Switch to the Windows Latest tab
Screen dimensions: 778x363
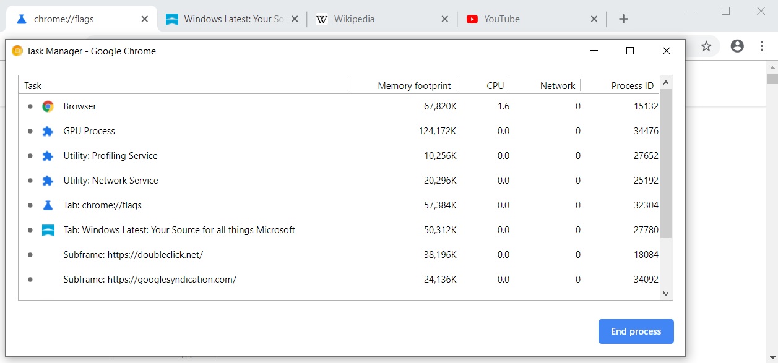tap(232, 19)
